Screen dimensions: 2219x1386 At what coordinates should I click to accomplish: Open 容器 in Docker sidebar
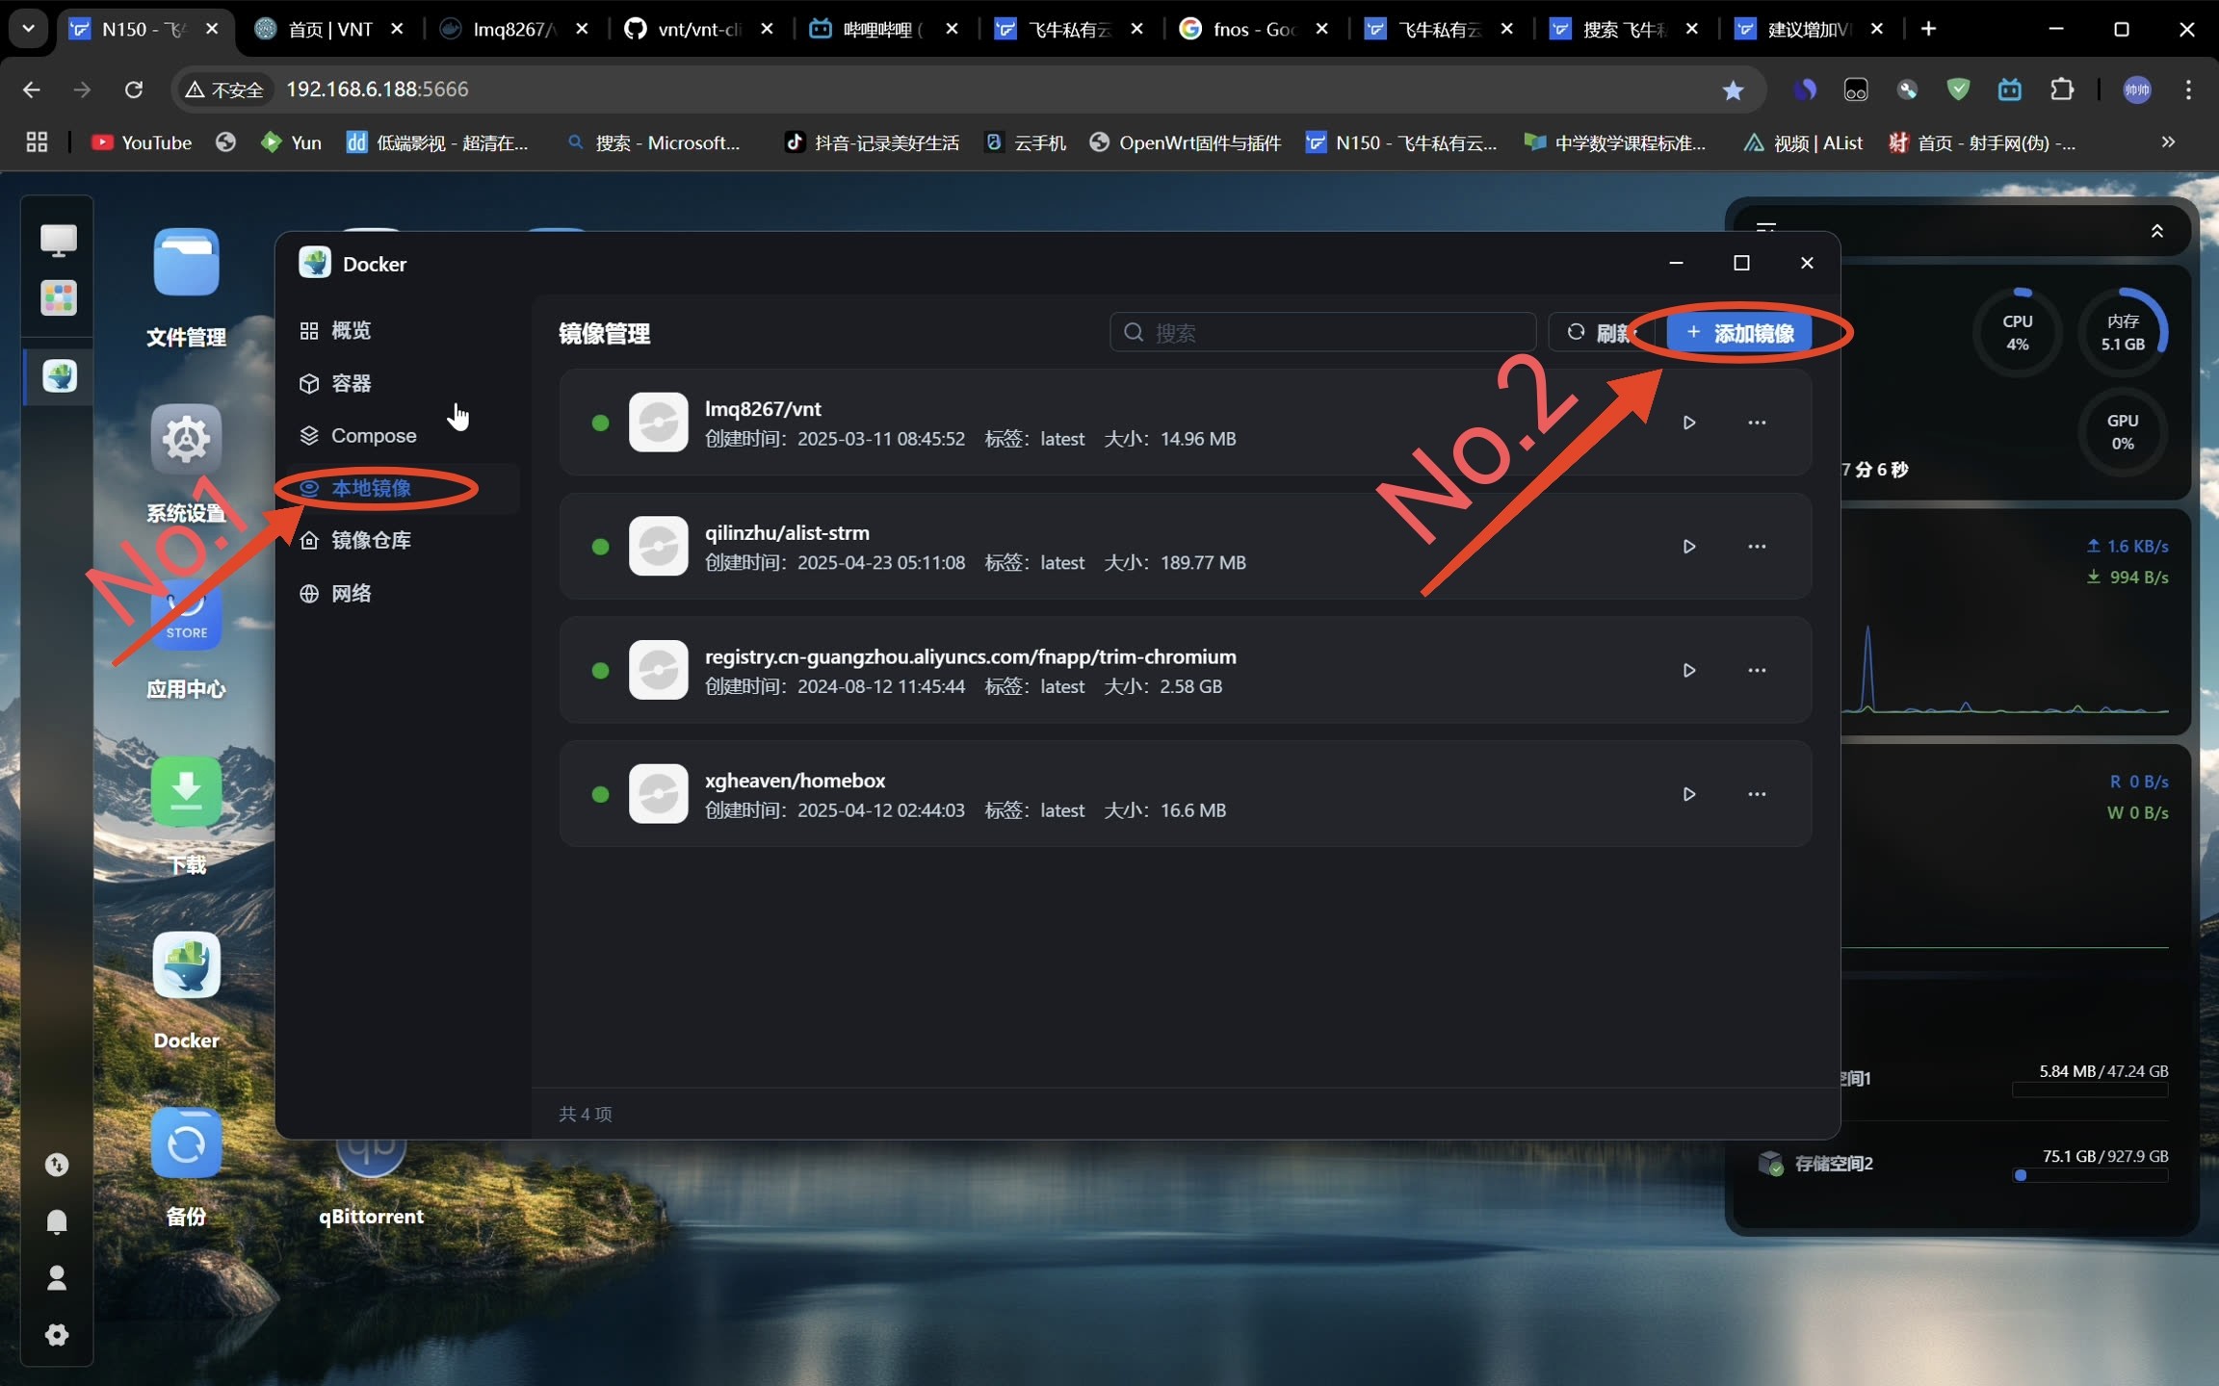403,383
